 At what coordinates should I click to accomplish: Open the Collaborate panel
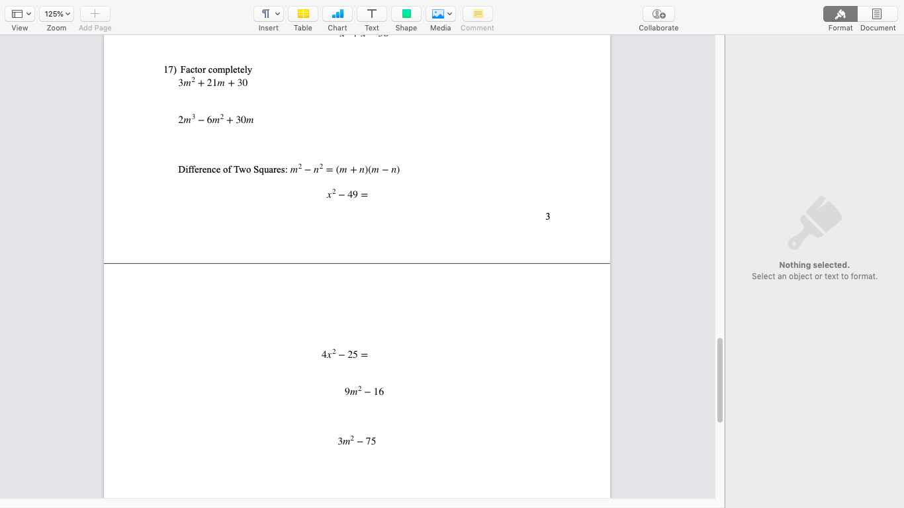click(658, 13)
